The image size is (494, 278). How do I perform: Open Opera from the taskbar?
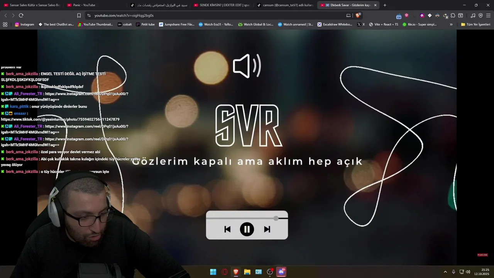coord(225,272)
